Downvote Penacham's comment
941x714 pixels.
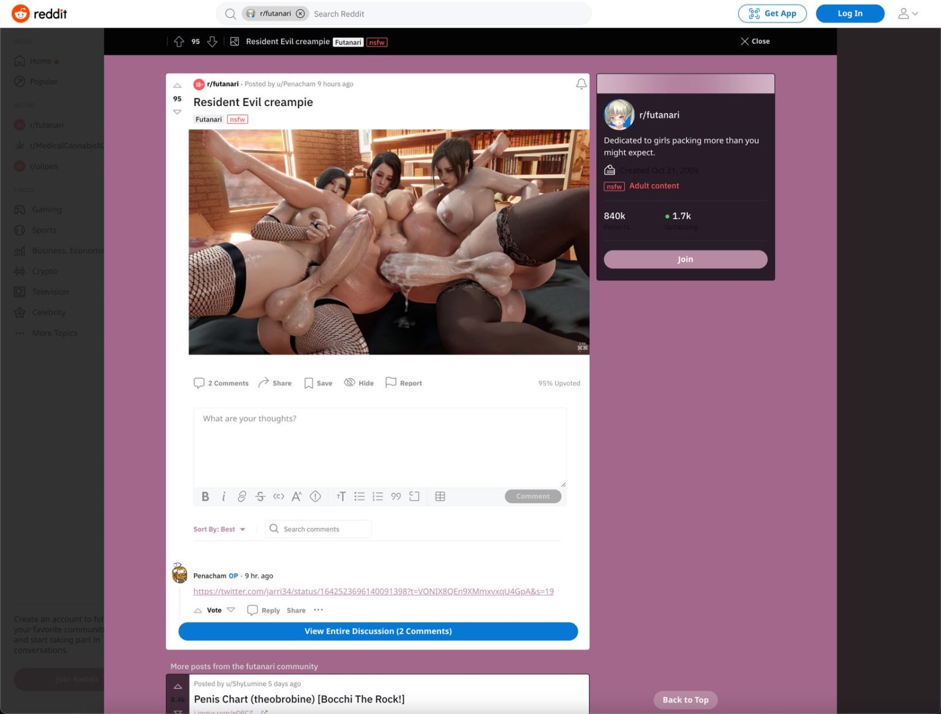[x=231, y=611]
